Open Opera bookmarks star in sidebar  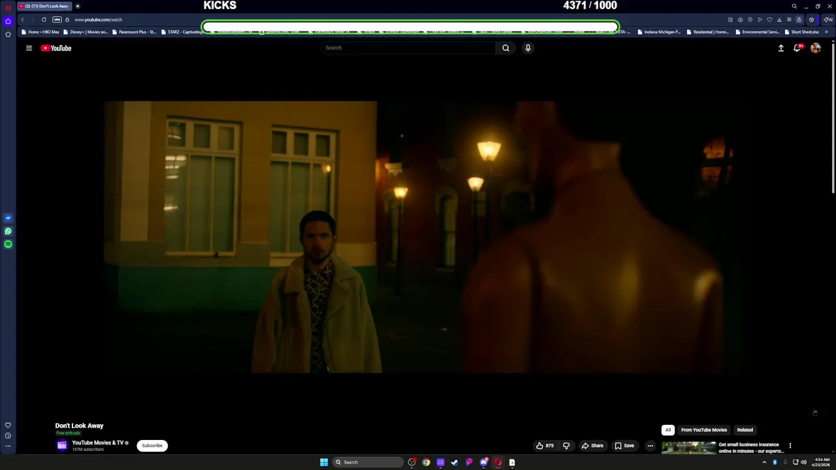pyautogui.click(x=8, y=34)
